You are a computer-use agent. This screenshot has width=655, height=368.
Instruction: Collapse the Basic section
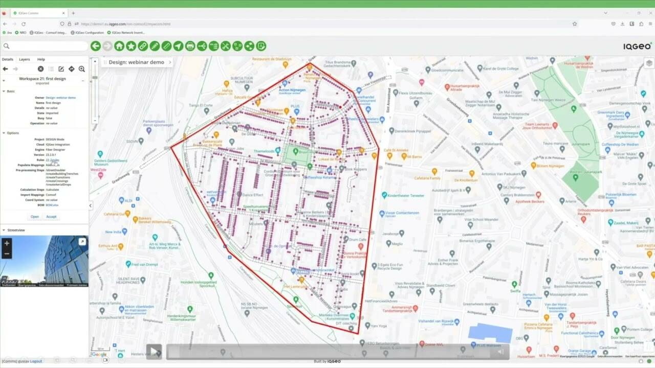coord(4,91)
